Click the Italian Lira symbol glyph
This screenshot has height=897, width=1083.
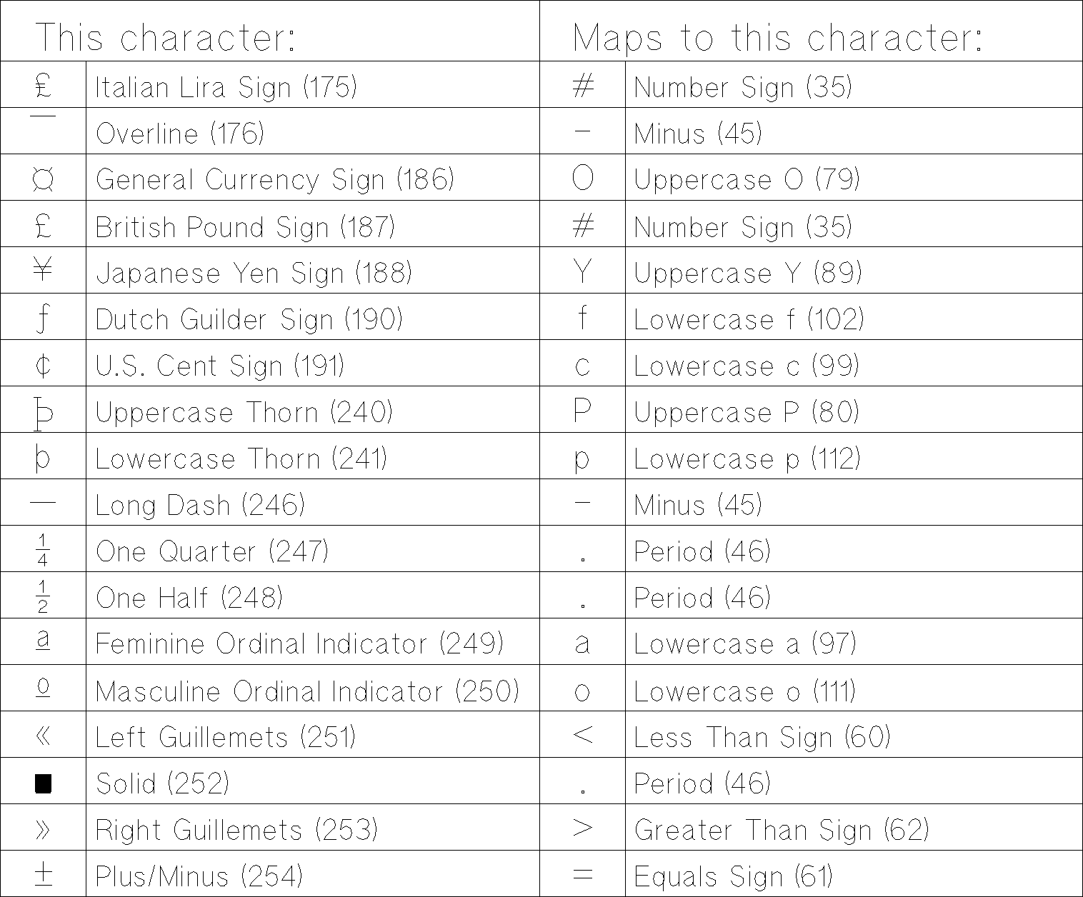(x=44, y=86)
